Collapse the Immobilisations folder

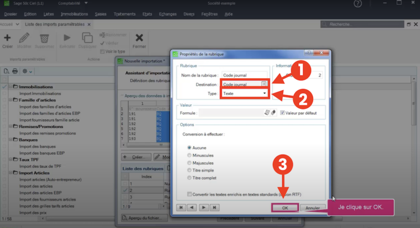pos(10,86)
